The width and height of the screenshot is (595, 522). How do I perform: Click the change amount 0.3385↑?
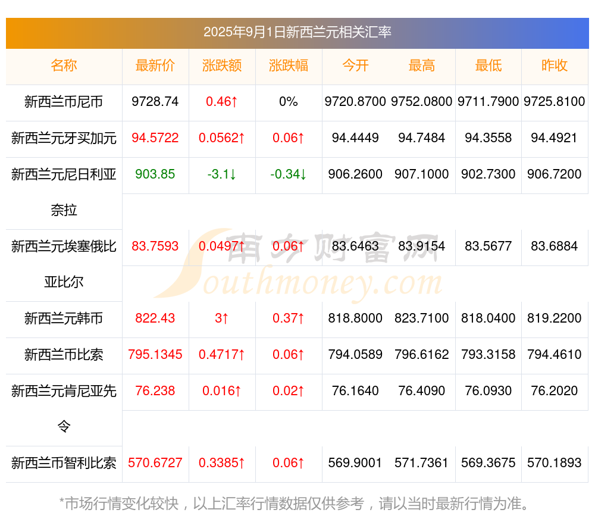[222, 463]
